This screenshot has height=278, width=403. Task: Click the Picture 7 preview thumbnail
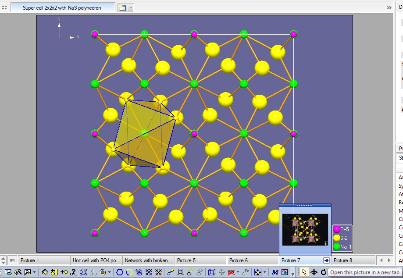click(x=305, y=230)
